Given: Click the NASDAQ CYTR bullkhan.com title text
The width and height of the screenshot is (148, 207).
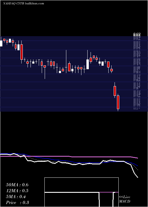Looking at the screenshot, I should [x=23, y=4].
